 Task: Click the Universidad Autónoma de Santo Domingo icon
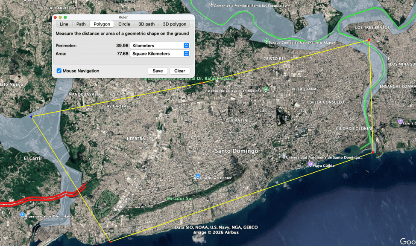coord(284,156)
